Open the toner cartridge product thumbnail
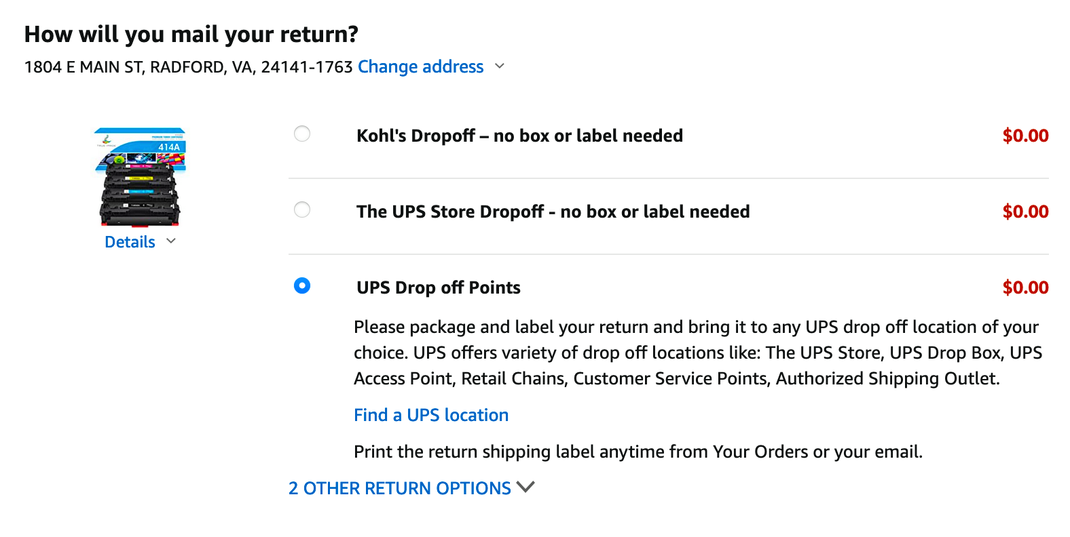The height and width of the screenshot is (537, 1070). coord(140,177)
